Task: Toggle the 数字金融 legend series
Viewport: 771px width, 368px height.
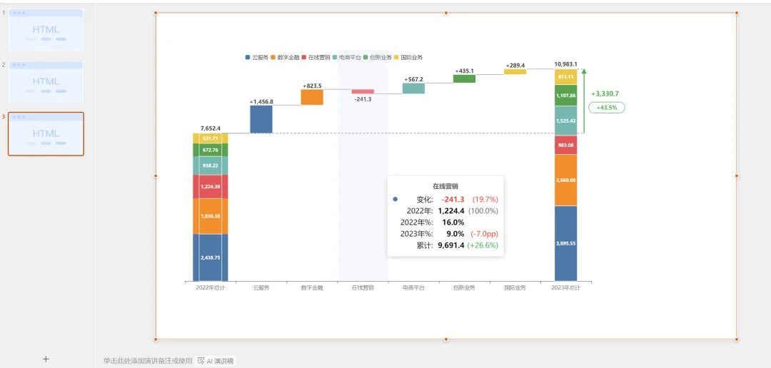Action: [285, 58]
